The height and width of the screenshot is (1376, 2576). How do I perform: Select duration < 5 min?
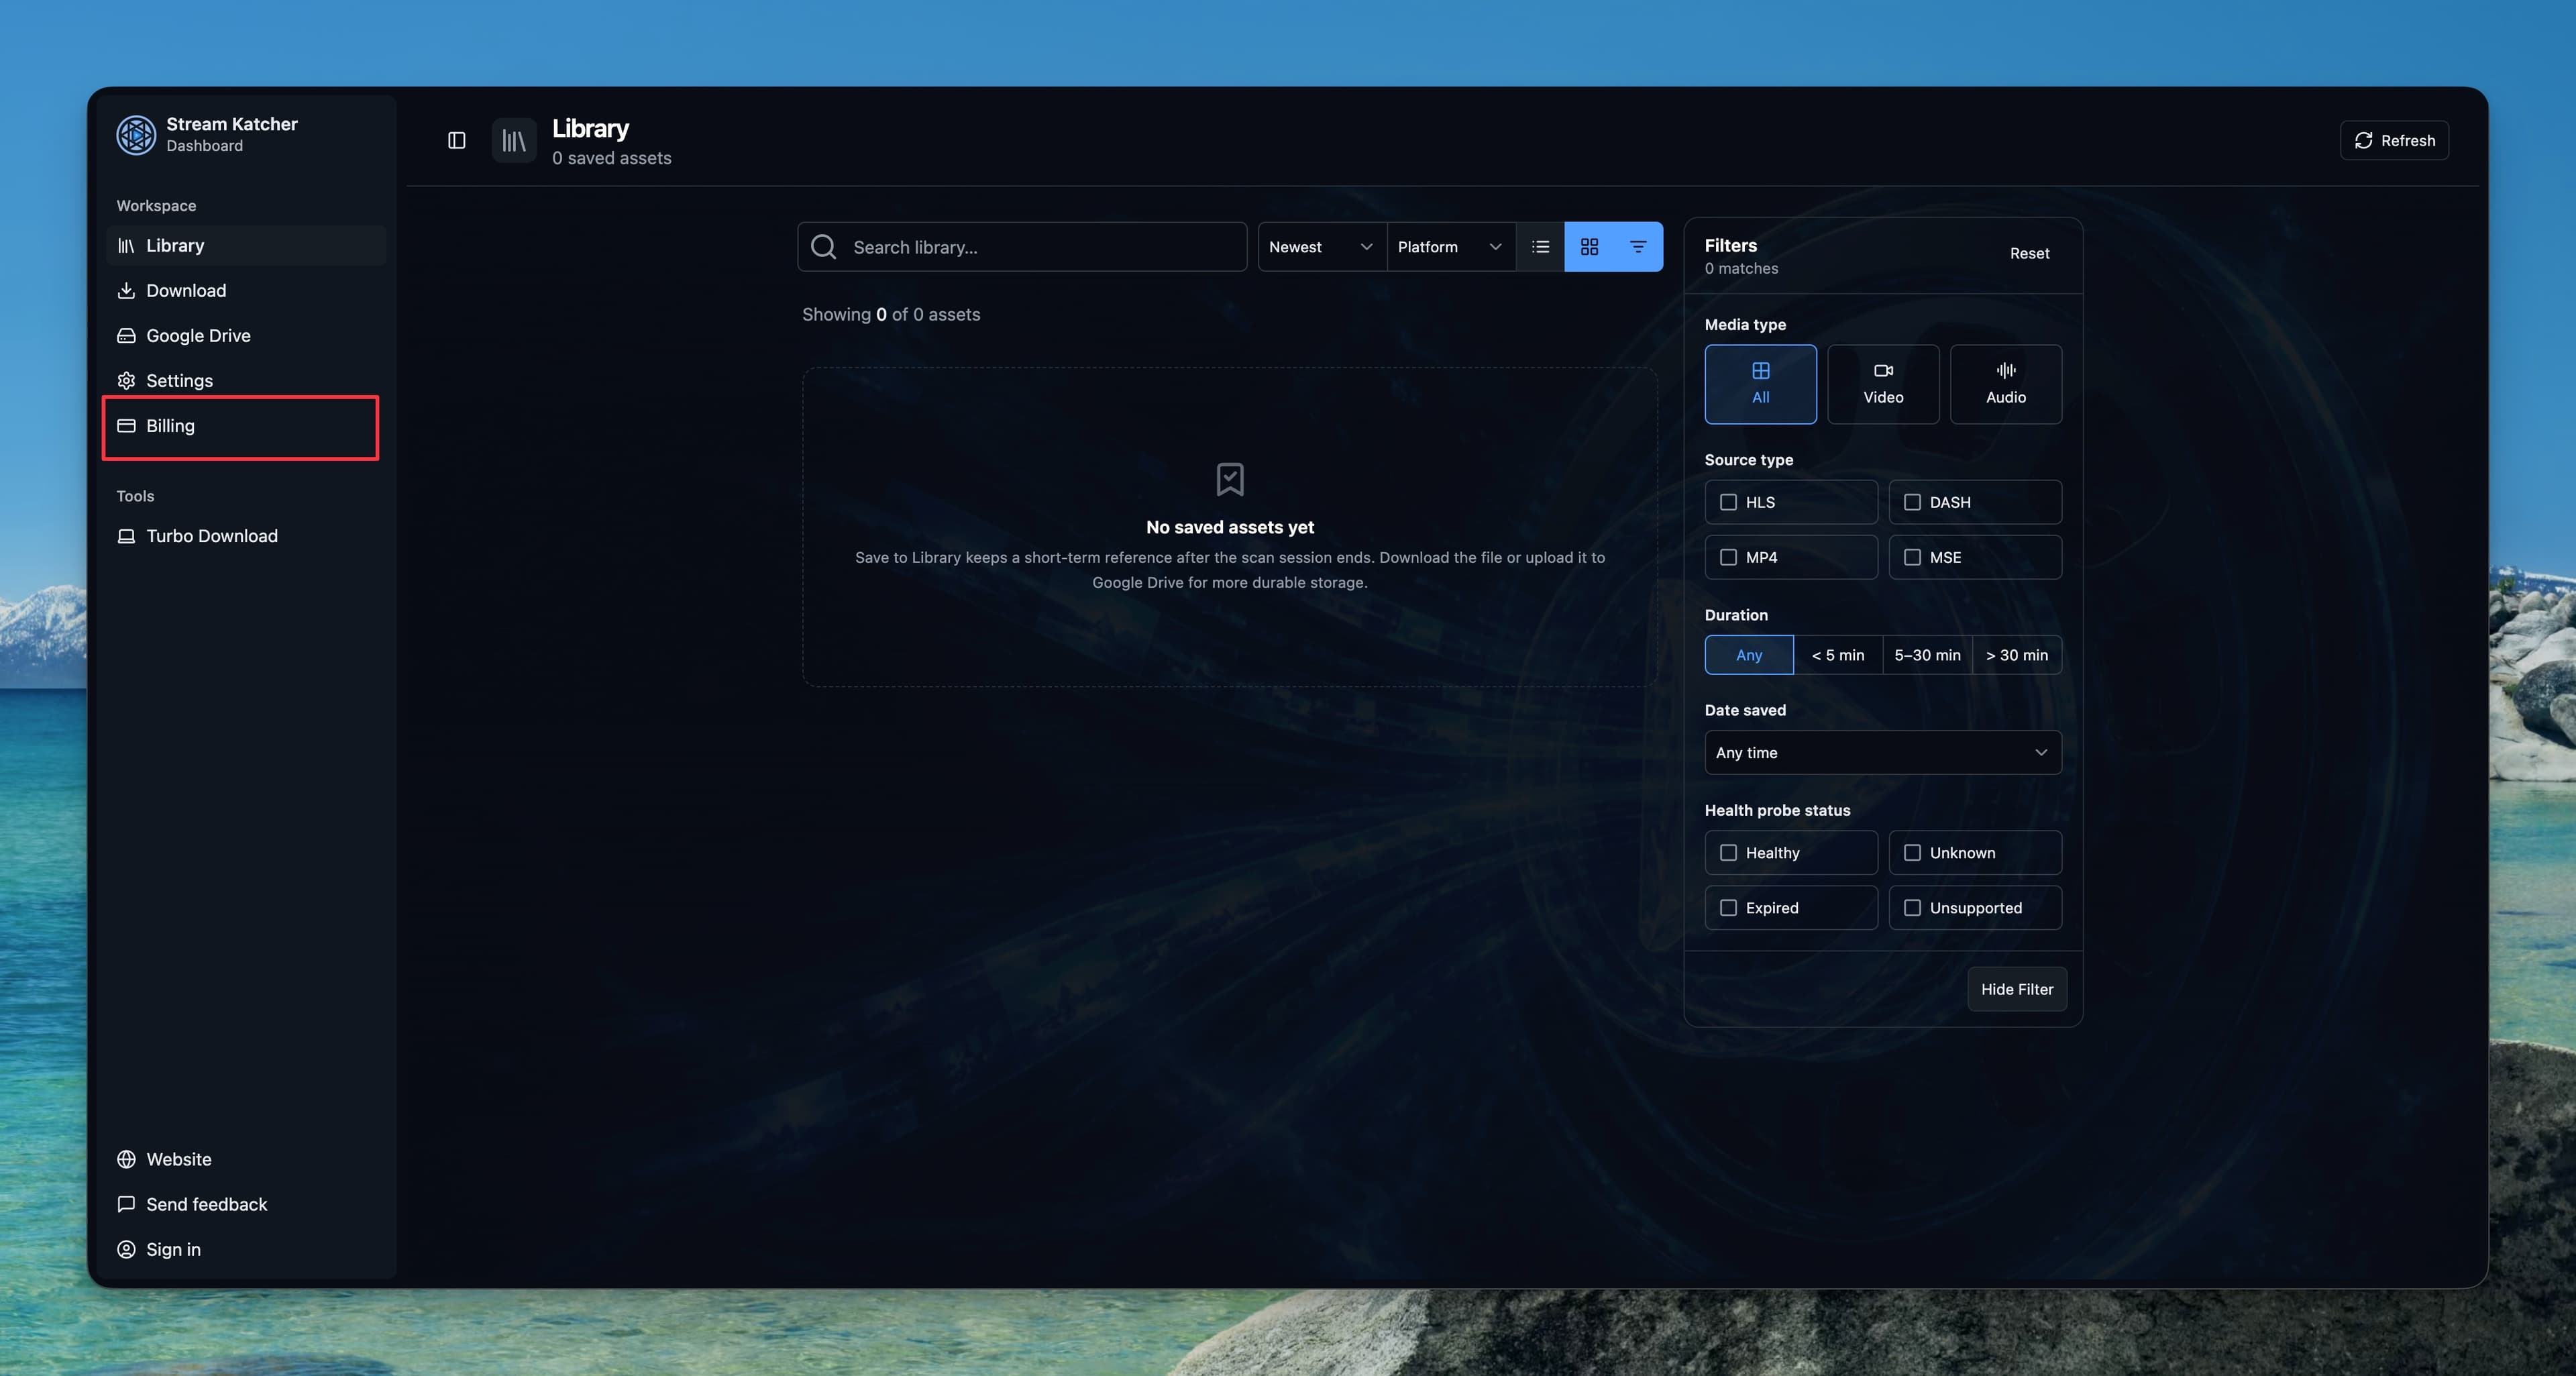click(1838, 655)
